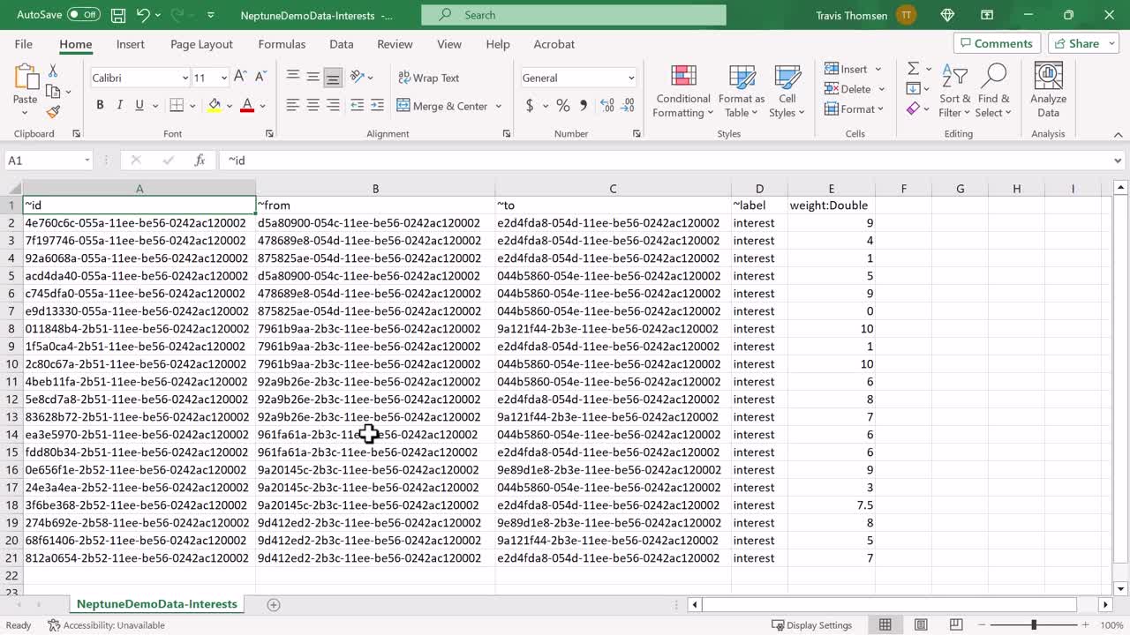Open the Comments pane button
This screenshot has width=1130, height=635.
pos(994,43)
